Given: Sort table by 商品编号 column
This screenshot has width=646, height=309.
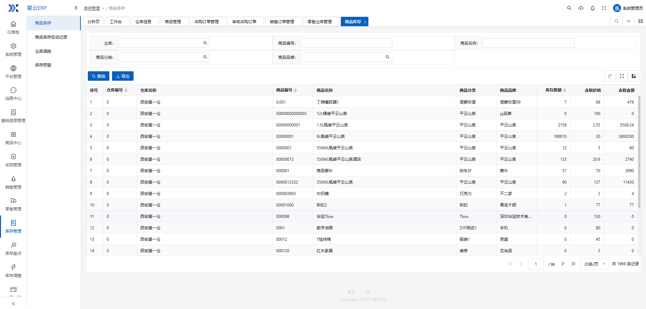Looking at the screenshot, I should [295, 90].
